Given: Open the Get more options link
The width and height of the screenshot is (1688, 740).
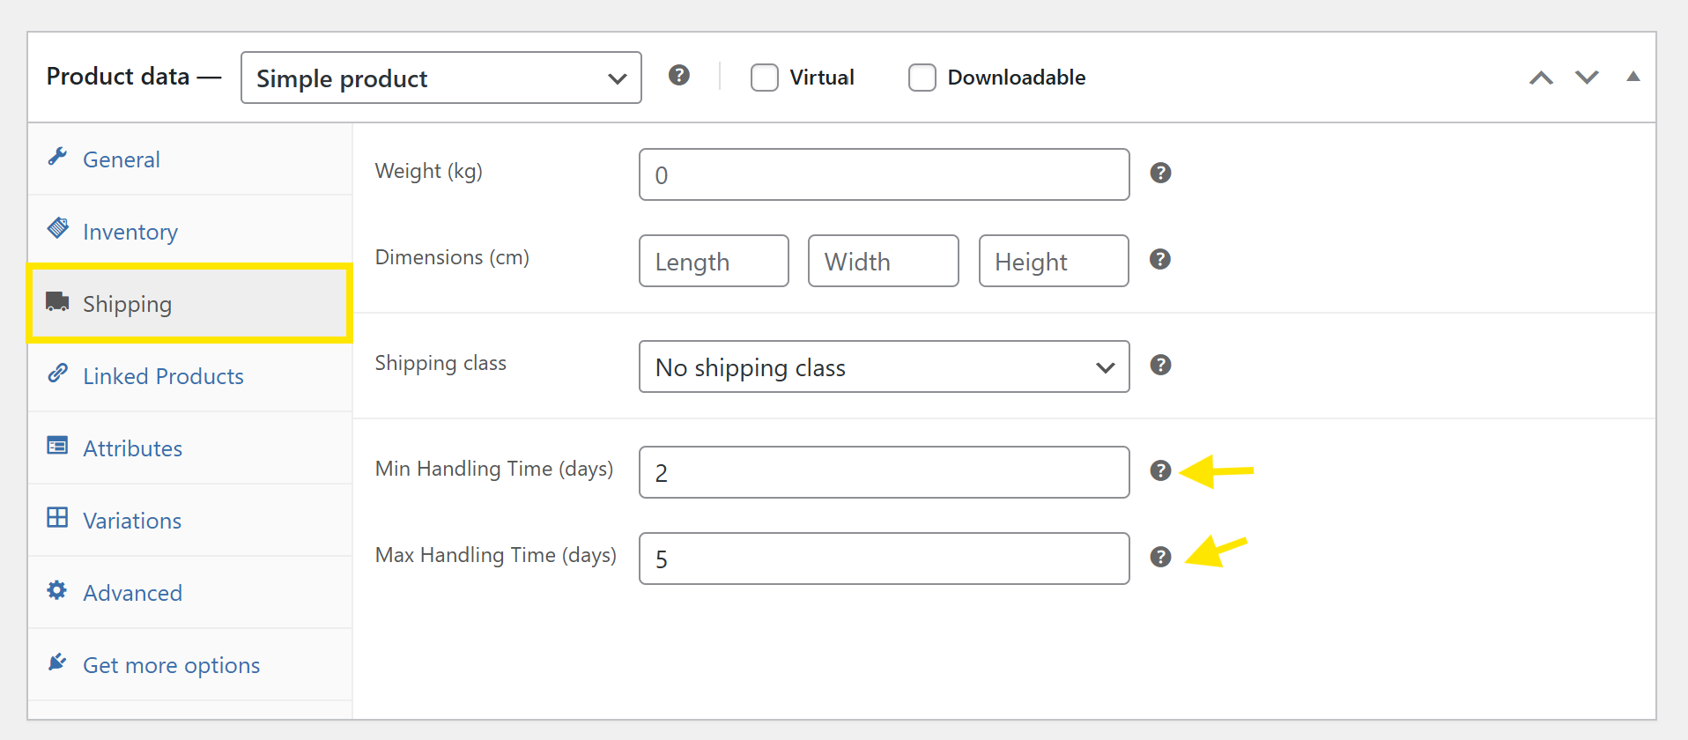Looking at the screenshot, I should tap(171, 665).
